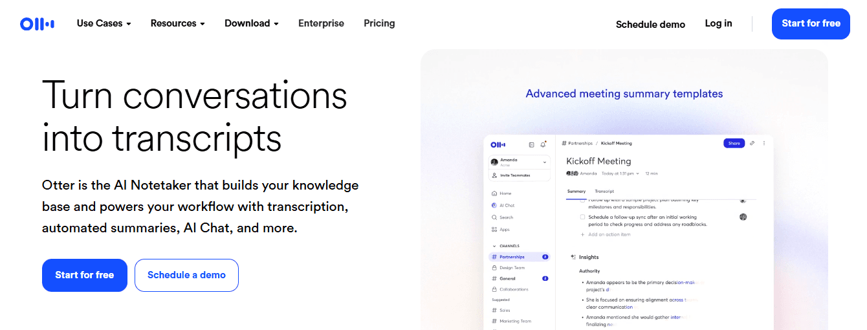Viewport: 867px width, 330px height.
Task: Open Apps from the preview sidebar
Action: [x=500, y=229]
